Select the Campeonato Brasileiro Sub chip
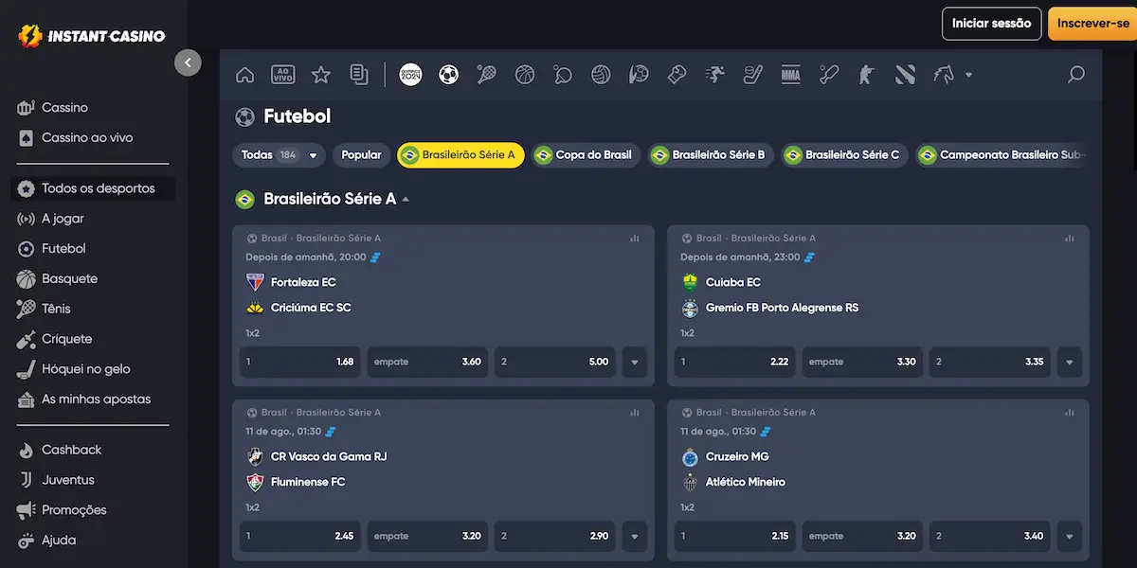 [x=1002, y=155]
